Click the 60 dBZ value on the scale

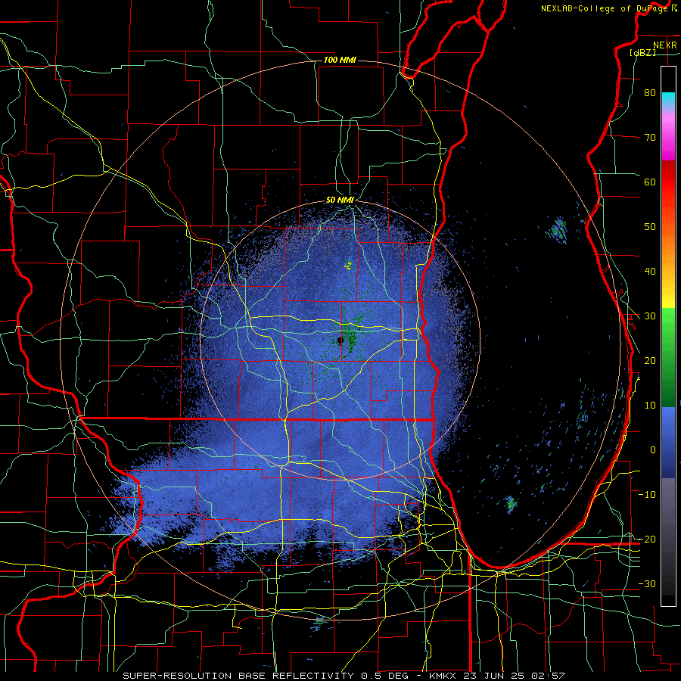pyautogui.click(x=650, y=182)
